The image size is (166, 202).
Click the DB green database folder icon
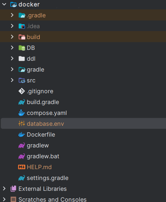pos(22,48)
